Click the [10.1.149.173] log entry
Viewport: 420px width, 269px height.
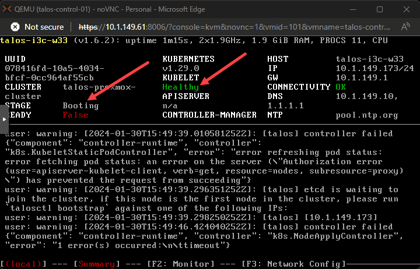tap(341, 217)
